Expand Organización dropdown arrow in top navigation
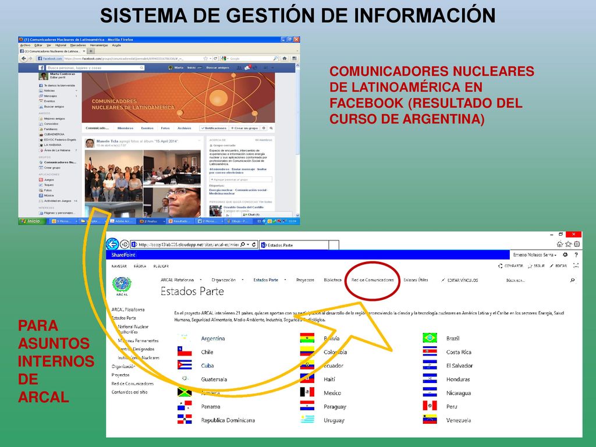The width and height of the screenshot is (596, 447). 243,280
